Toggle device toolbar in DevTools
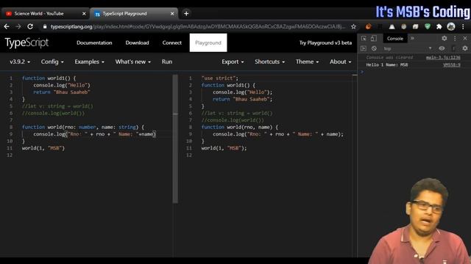Image resolution: width=471 pixels, height=264 pixels. coord(373,38)
